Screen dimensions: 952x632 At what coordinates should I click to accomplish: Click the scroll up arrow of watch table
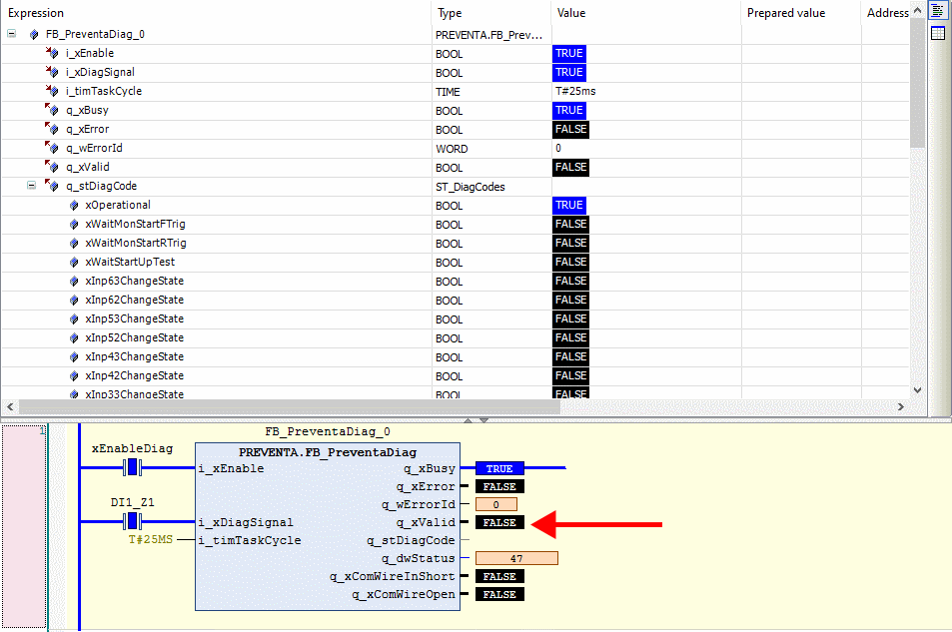(918, 12)
